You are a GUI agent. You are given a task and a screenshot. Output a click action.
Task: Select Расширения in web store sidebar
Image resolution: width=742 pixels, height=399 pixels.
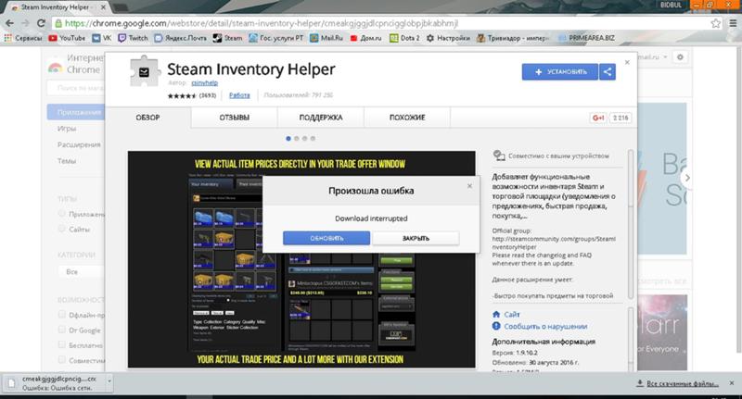(x=79, y=144)
